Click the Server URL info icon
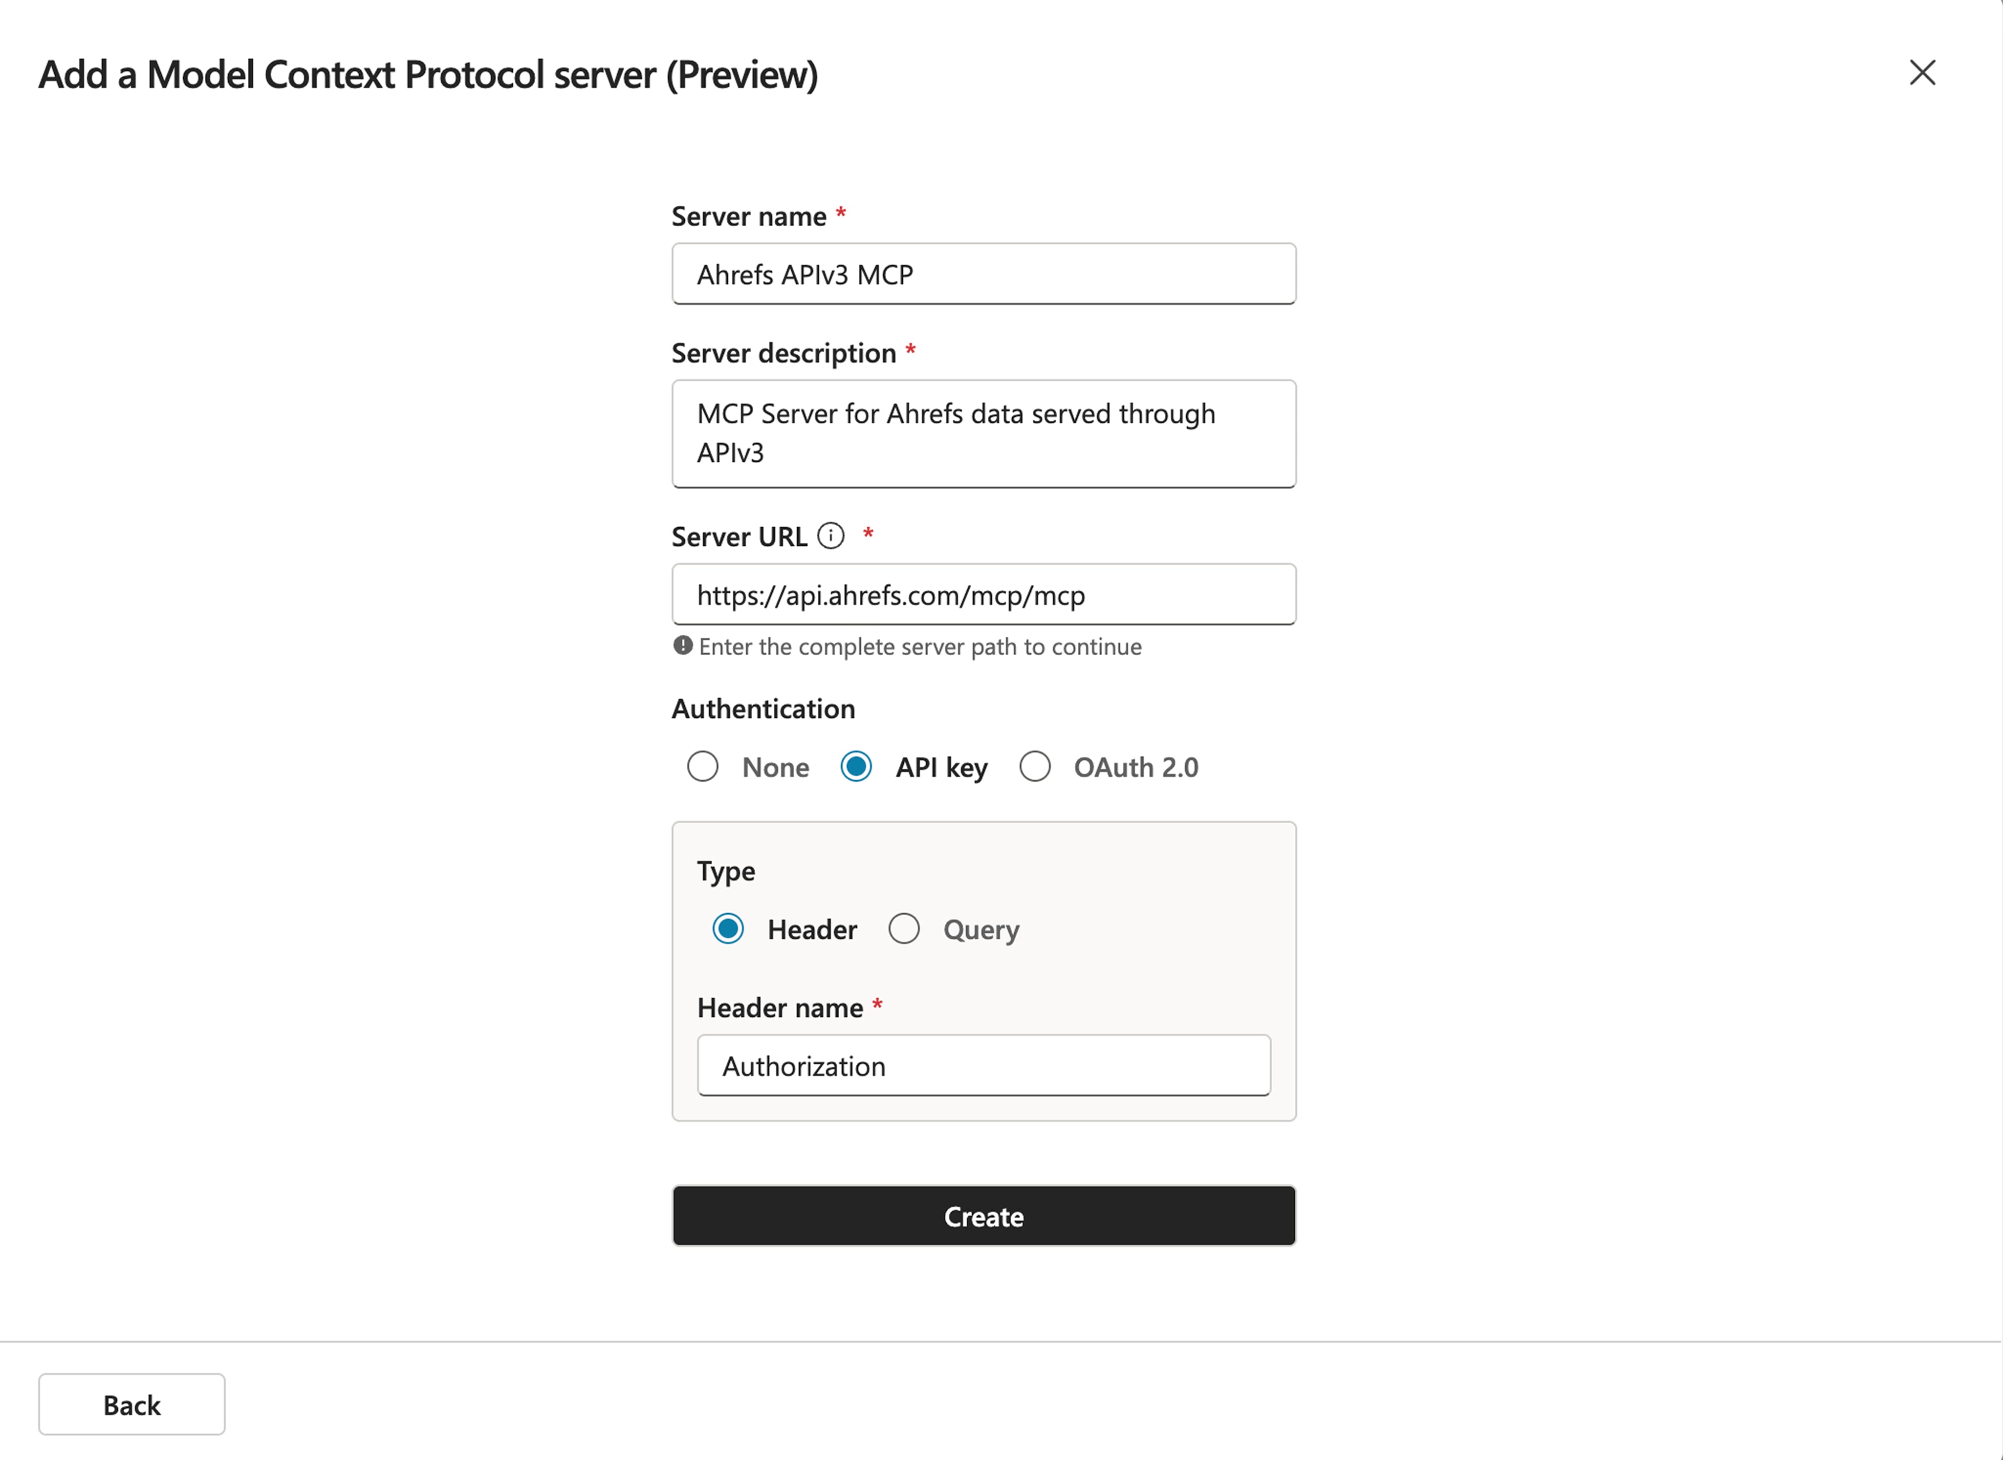2003x1460 pixels. (830, 536)
